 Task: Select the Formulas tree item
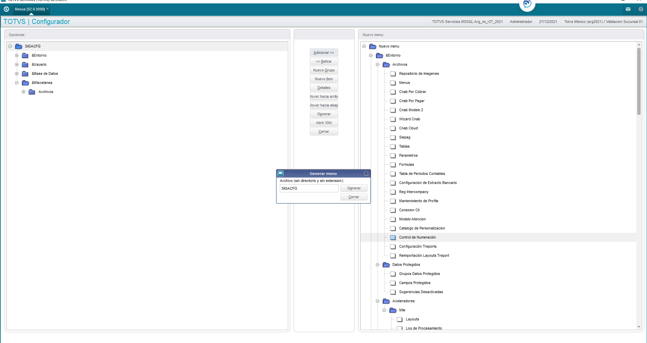(406, 164)
